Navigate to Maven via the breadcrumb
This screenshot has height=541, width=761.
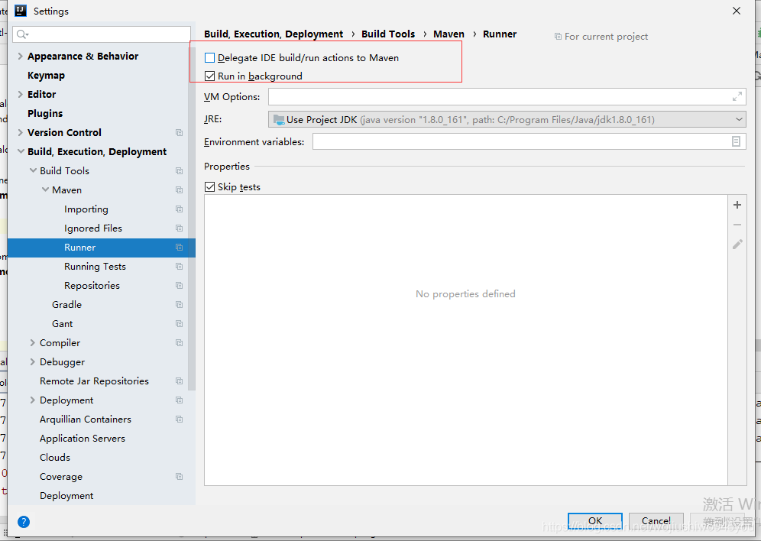coord(449,34)
